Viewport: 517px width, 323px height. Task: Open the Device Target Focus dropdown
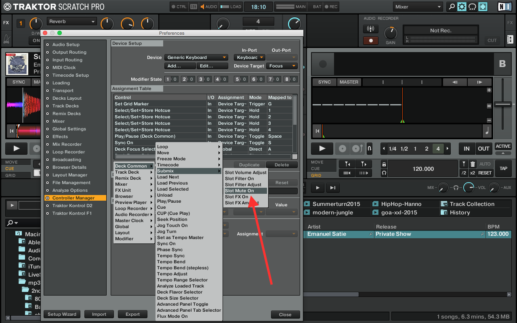(282, 66)
